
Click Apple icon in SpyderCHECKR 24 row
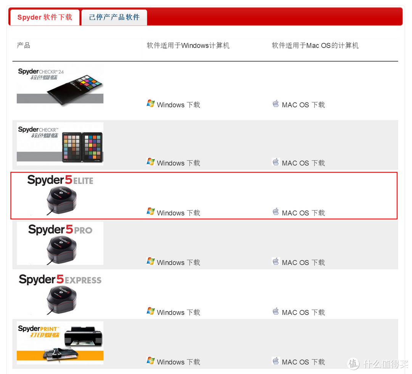276,104
